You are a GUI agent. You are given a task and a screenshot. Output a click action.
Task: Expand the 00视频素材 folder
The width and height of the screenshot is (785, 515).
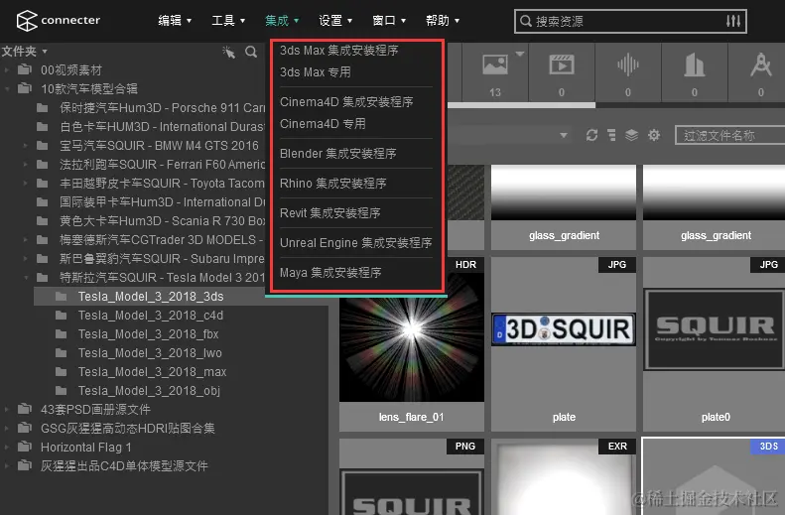tap(7, 70)
